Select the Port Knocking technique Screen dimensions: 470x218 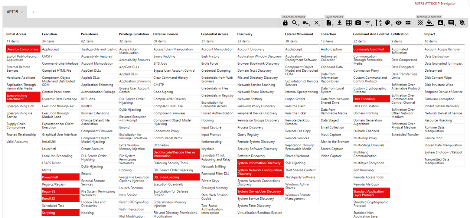coord(371,170)
